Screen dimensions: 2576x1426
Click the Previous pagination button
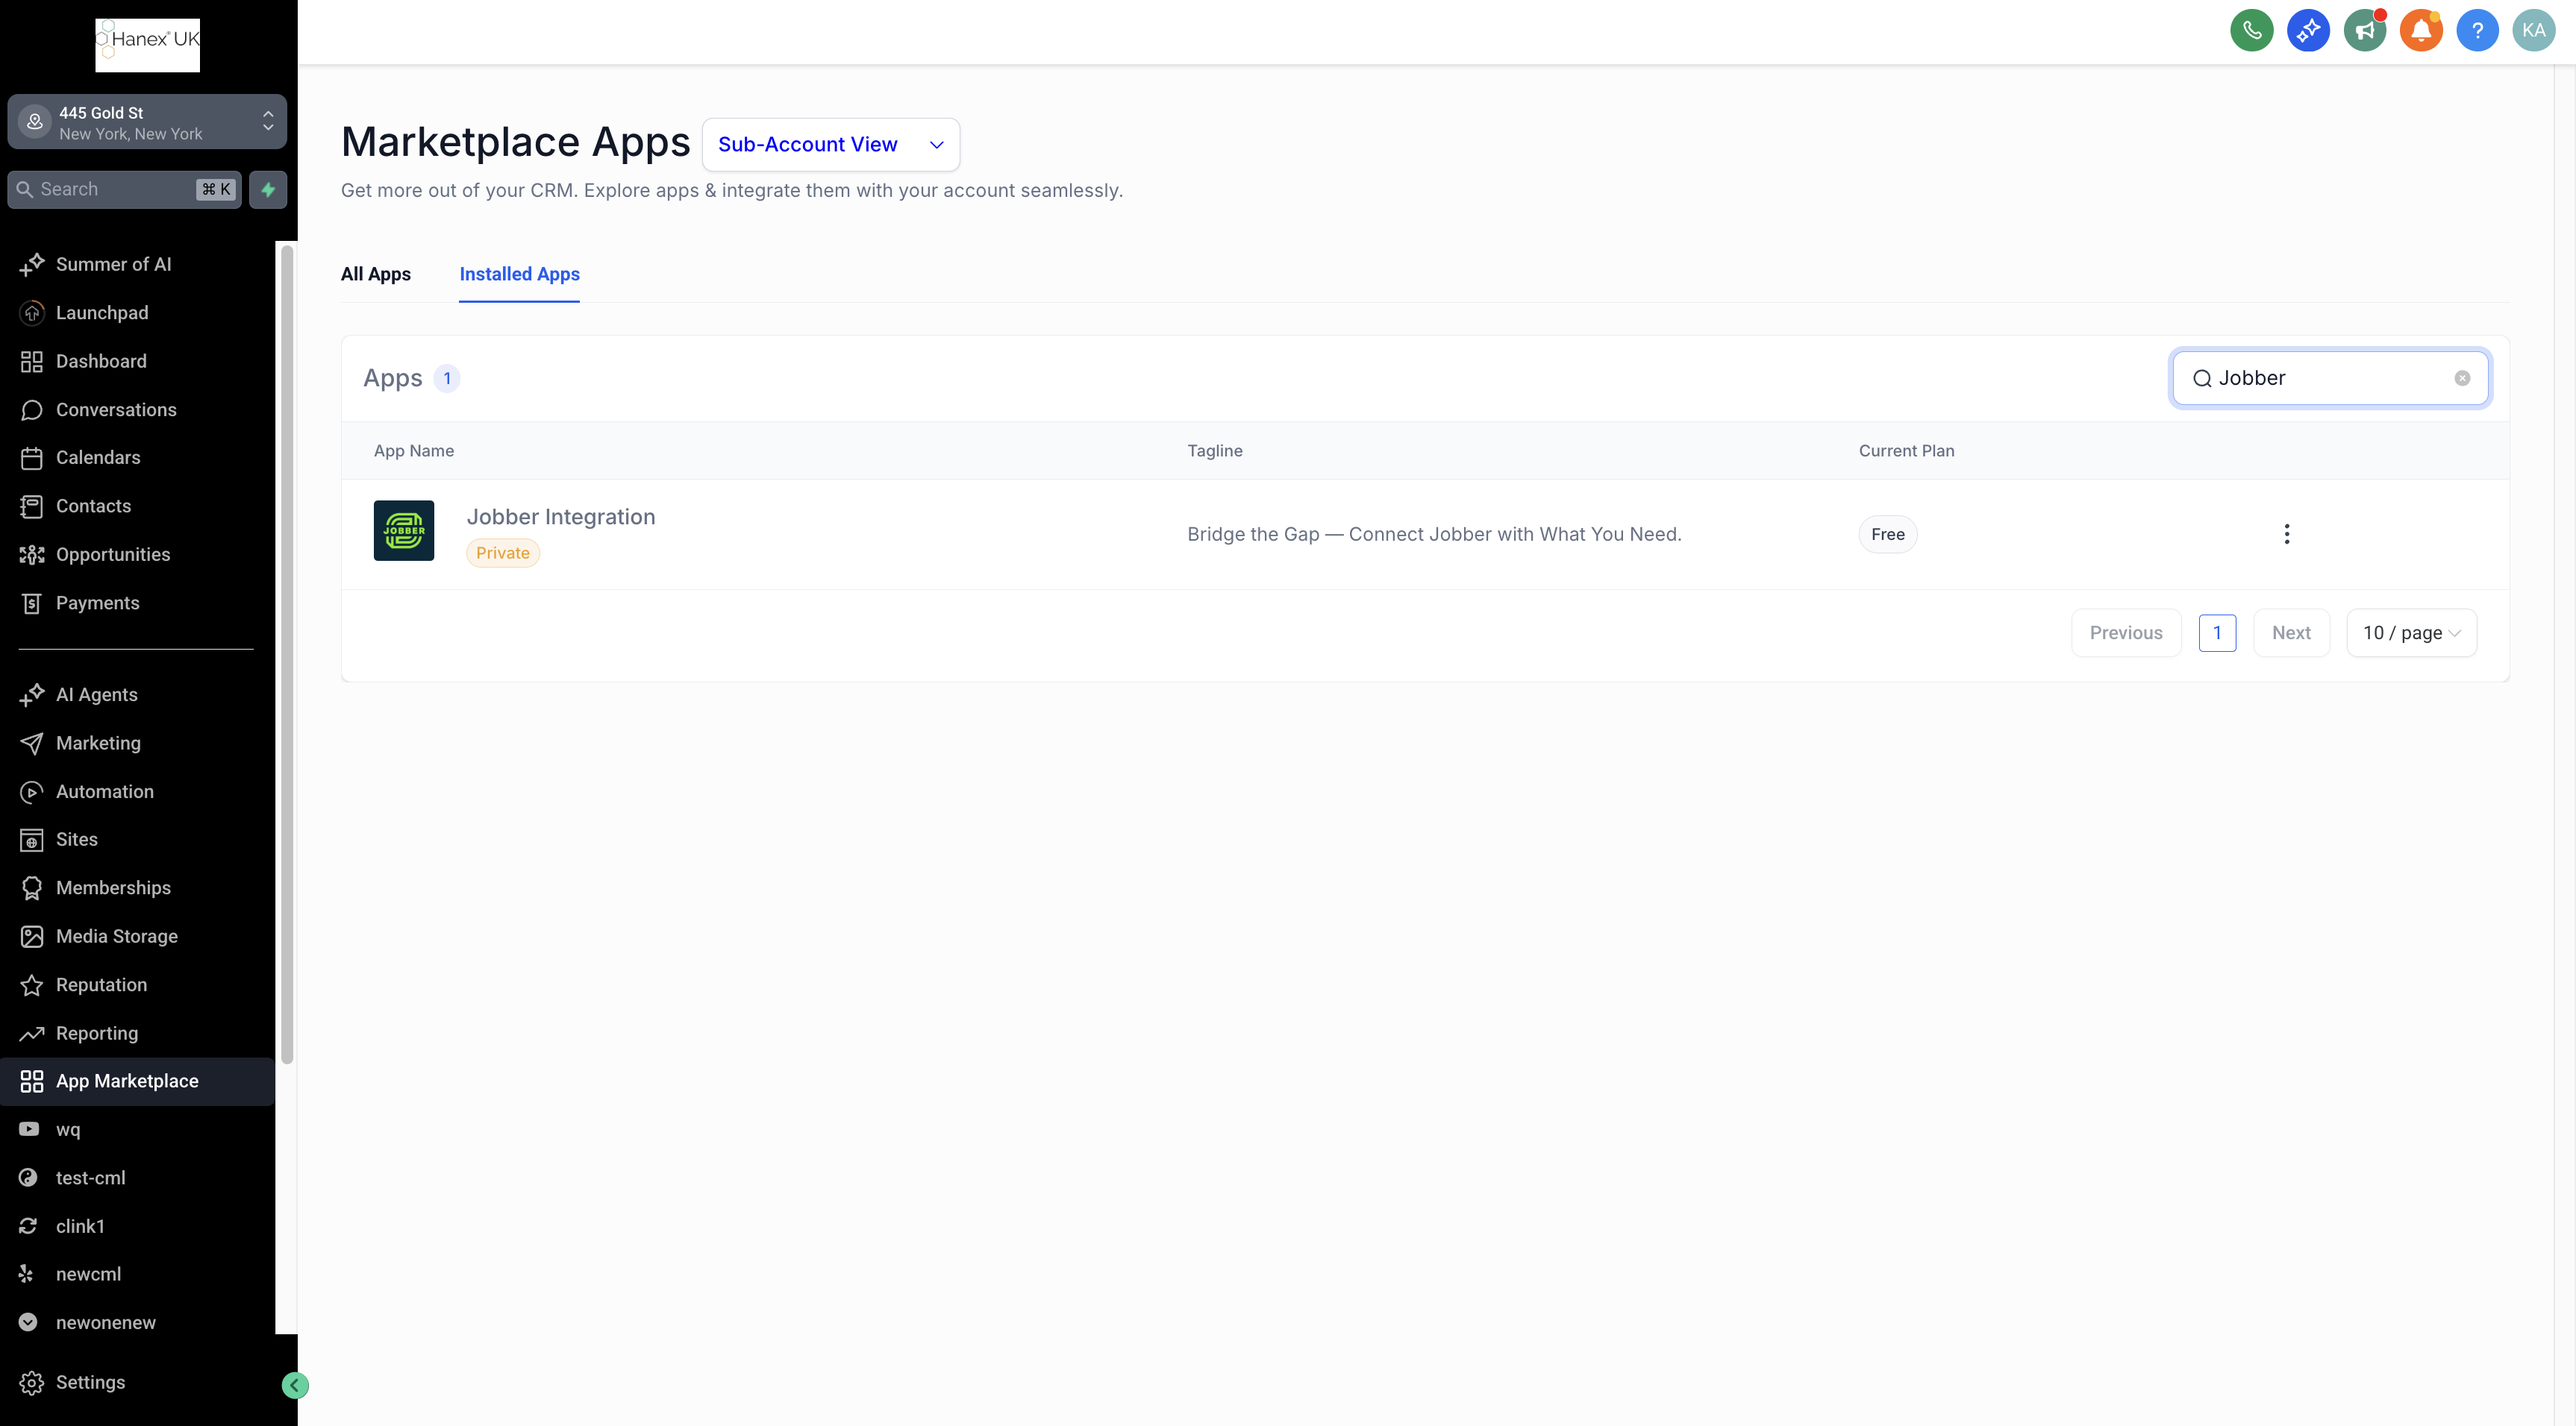point(2126,632)
